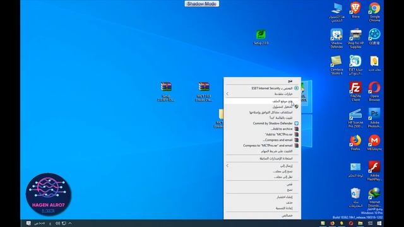404x227 pixels.
Task: Open the Shadow Defender desktop shortcut
Action: [x=336, y=38]
